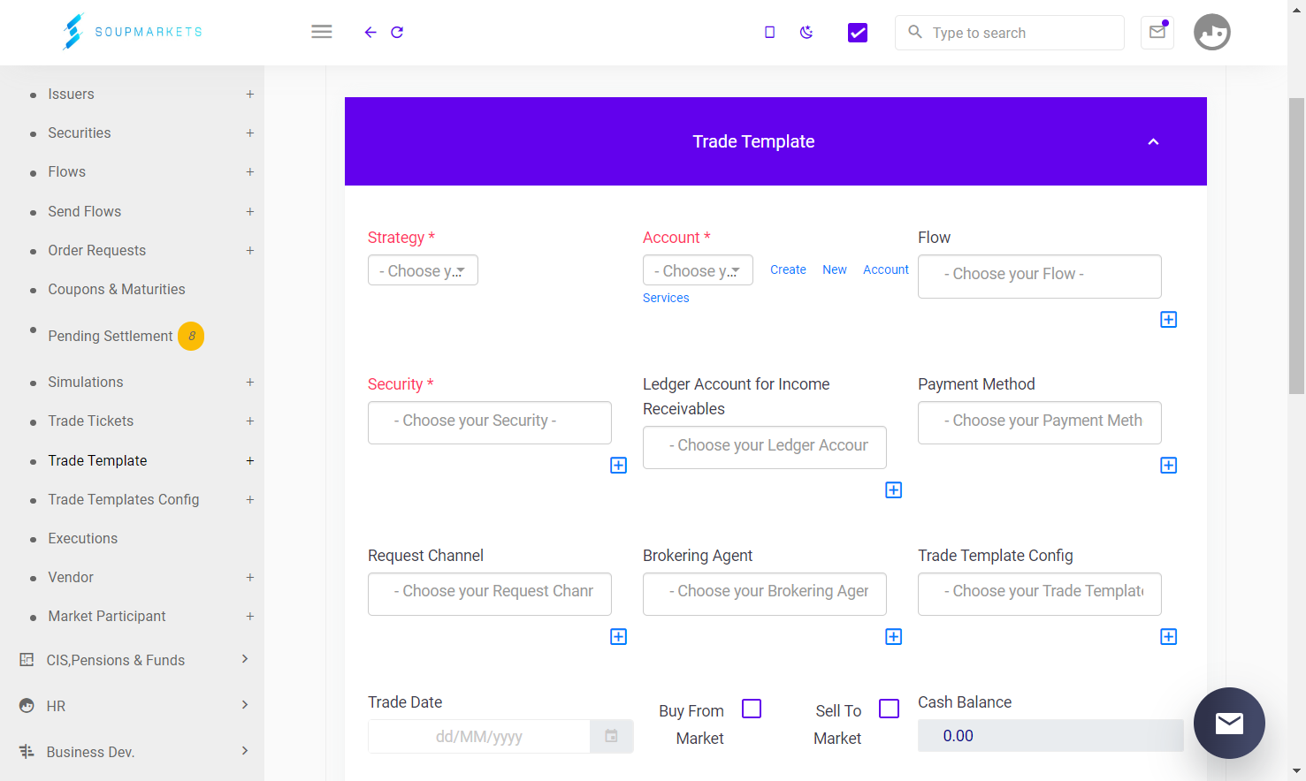Click the back arrow icon
Viewport: 1306px width, 781px height.
(x=370, y=33)
